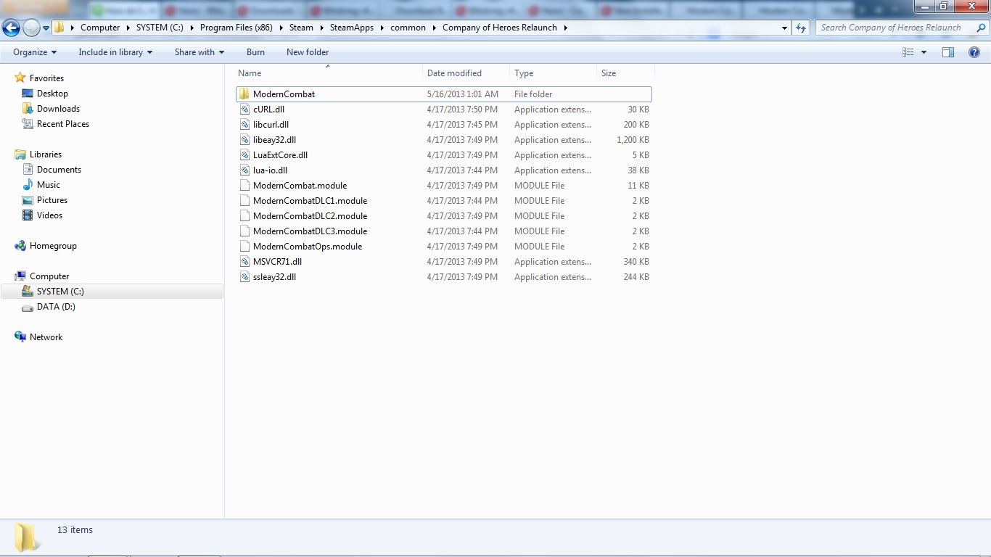
Task: Select the LuaExtCore.dll file icon
Action: [x=245, y=155]
